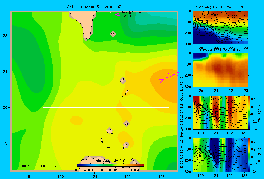The image size is (264, 179).
Task: Click the '0.4' tick on vel. N color bar
Action: click(x=253, y=100)
